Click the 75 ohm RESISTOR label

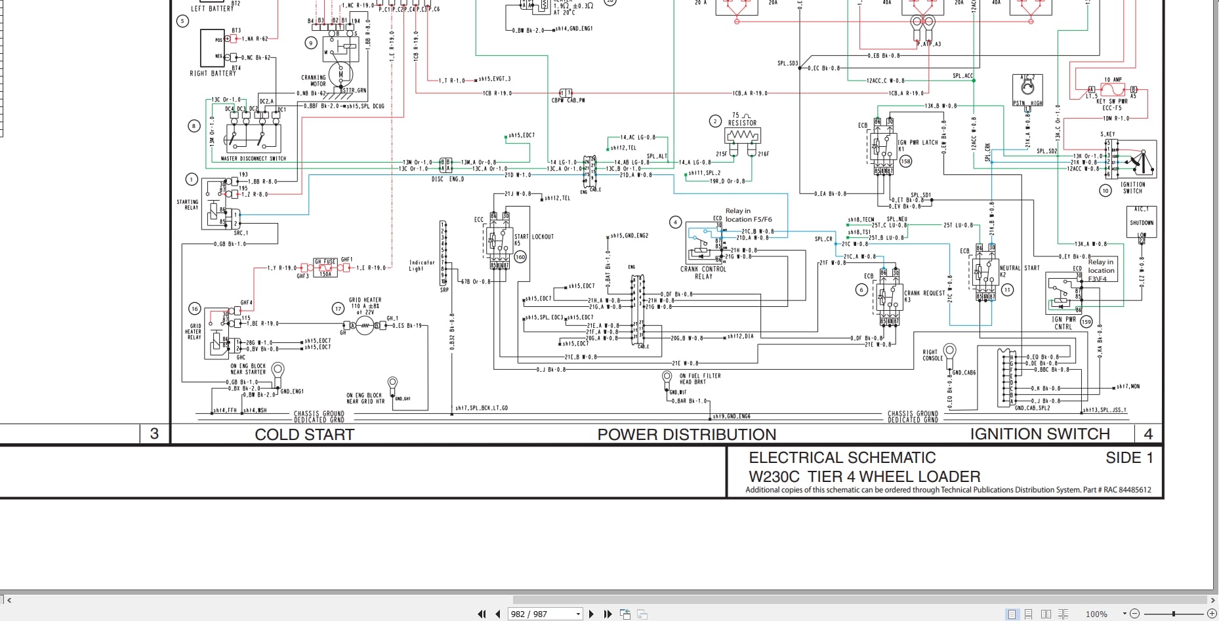pos(742,119)
